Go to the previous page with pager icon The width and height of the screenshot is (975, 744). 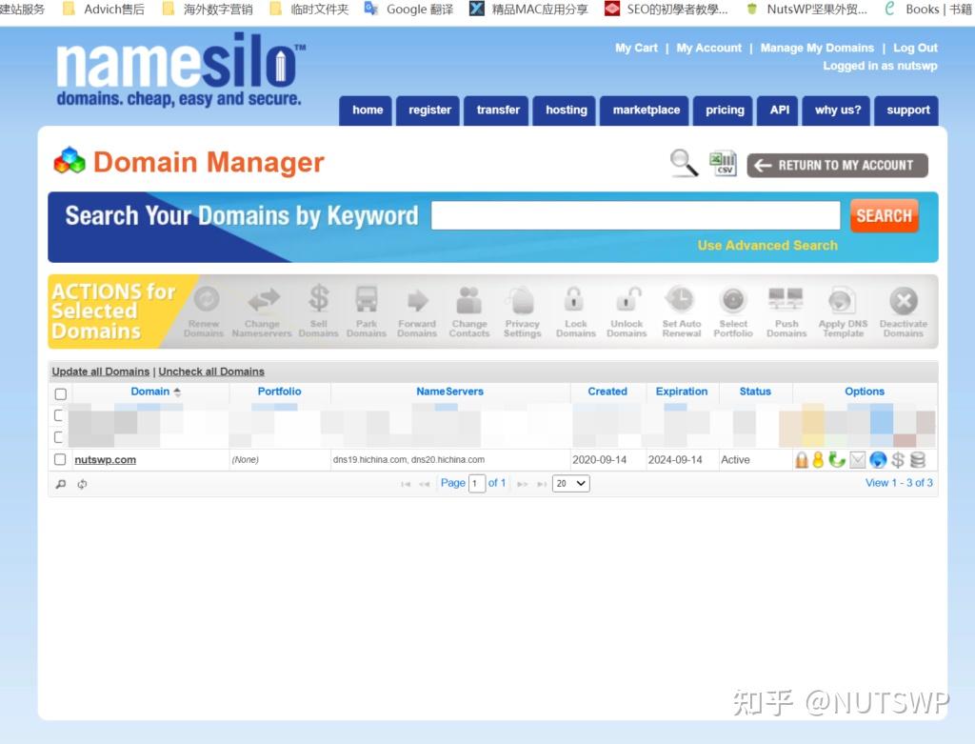coord(424,484)
